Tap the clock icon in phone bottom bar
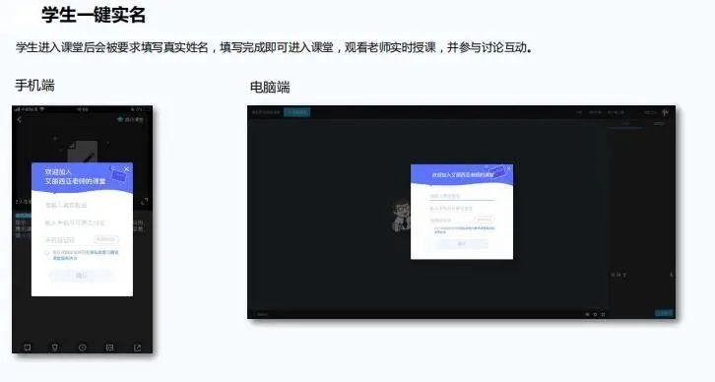Viewport: 715px width, 382px height. pos(82,348)
